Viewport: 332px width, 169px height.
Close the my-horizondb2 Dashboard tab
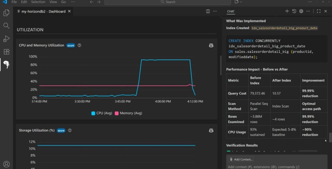[69, 11]
